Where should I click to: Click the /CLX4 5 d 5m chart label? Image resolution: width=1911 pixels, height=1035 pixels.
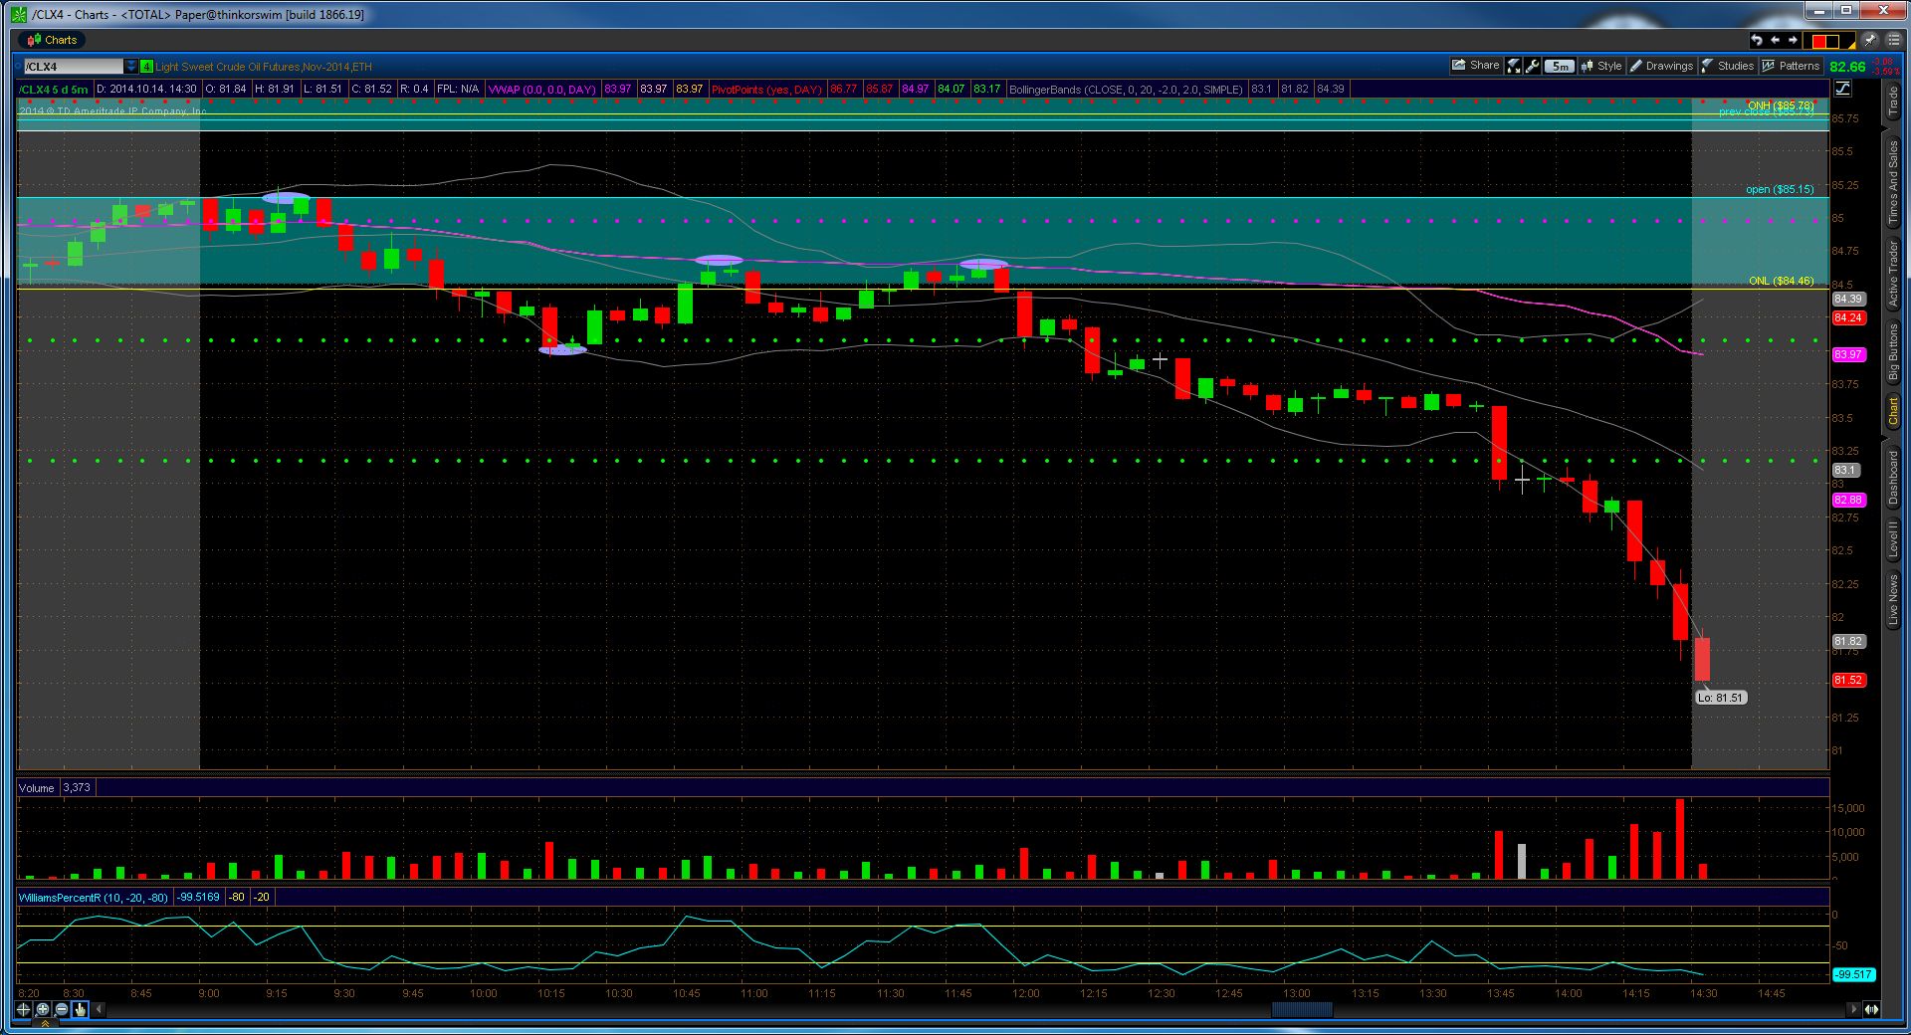(54, 90)
